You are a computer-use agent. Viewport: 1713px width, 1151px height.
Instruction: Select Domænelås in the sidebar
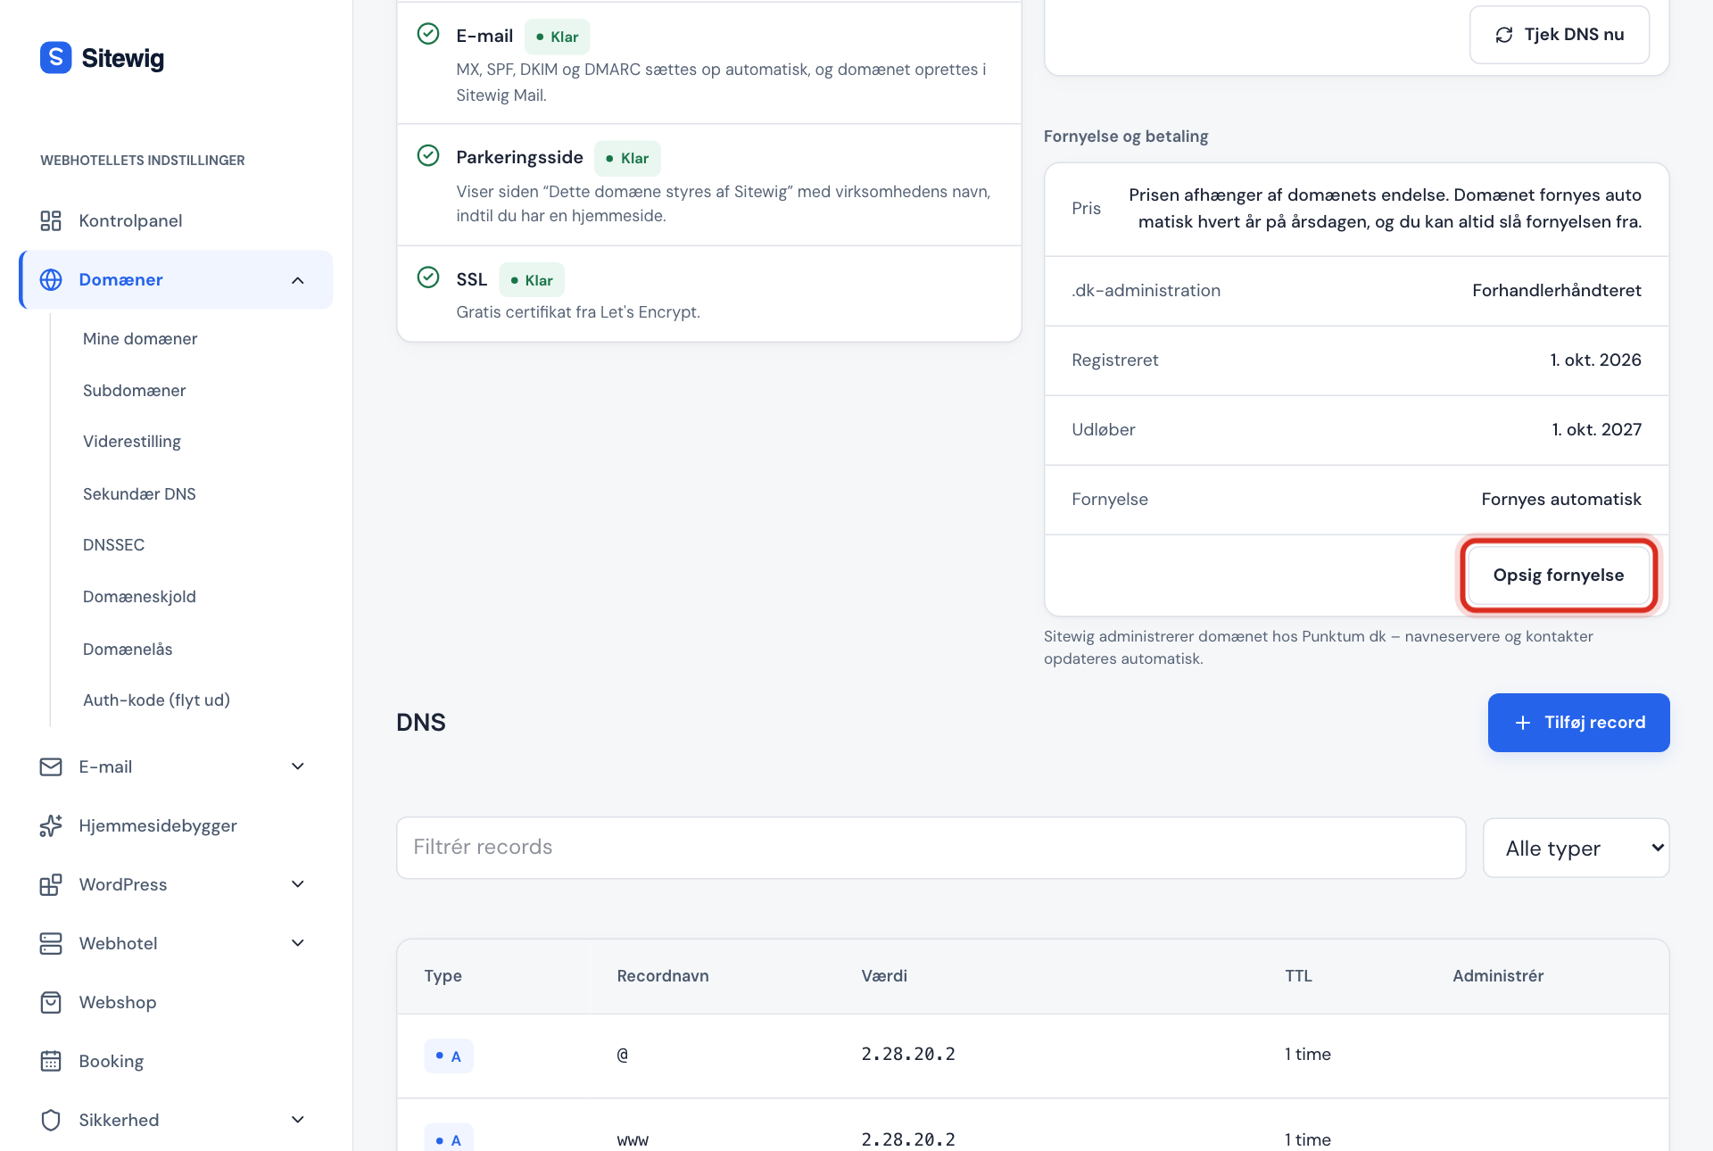128,650
